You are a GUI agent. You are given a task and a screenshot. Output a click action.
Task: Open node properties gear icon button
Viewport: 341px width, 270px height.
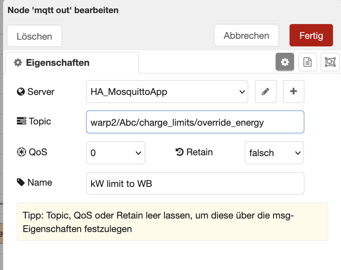285,62
